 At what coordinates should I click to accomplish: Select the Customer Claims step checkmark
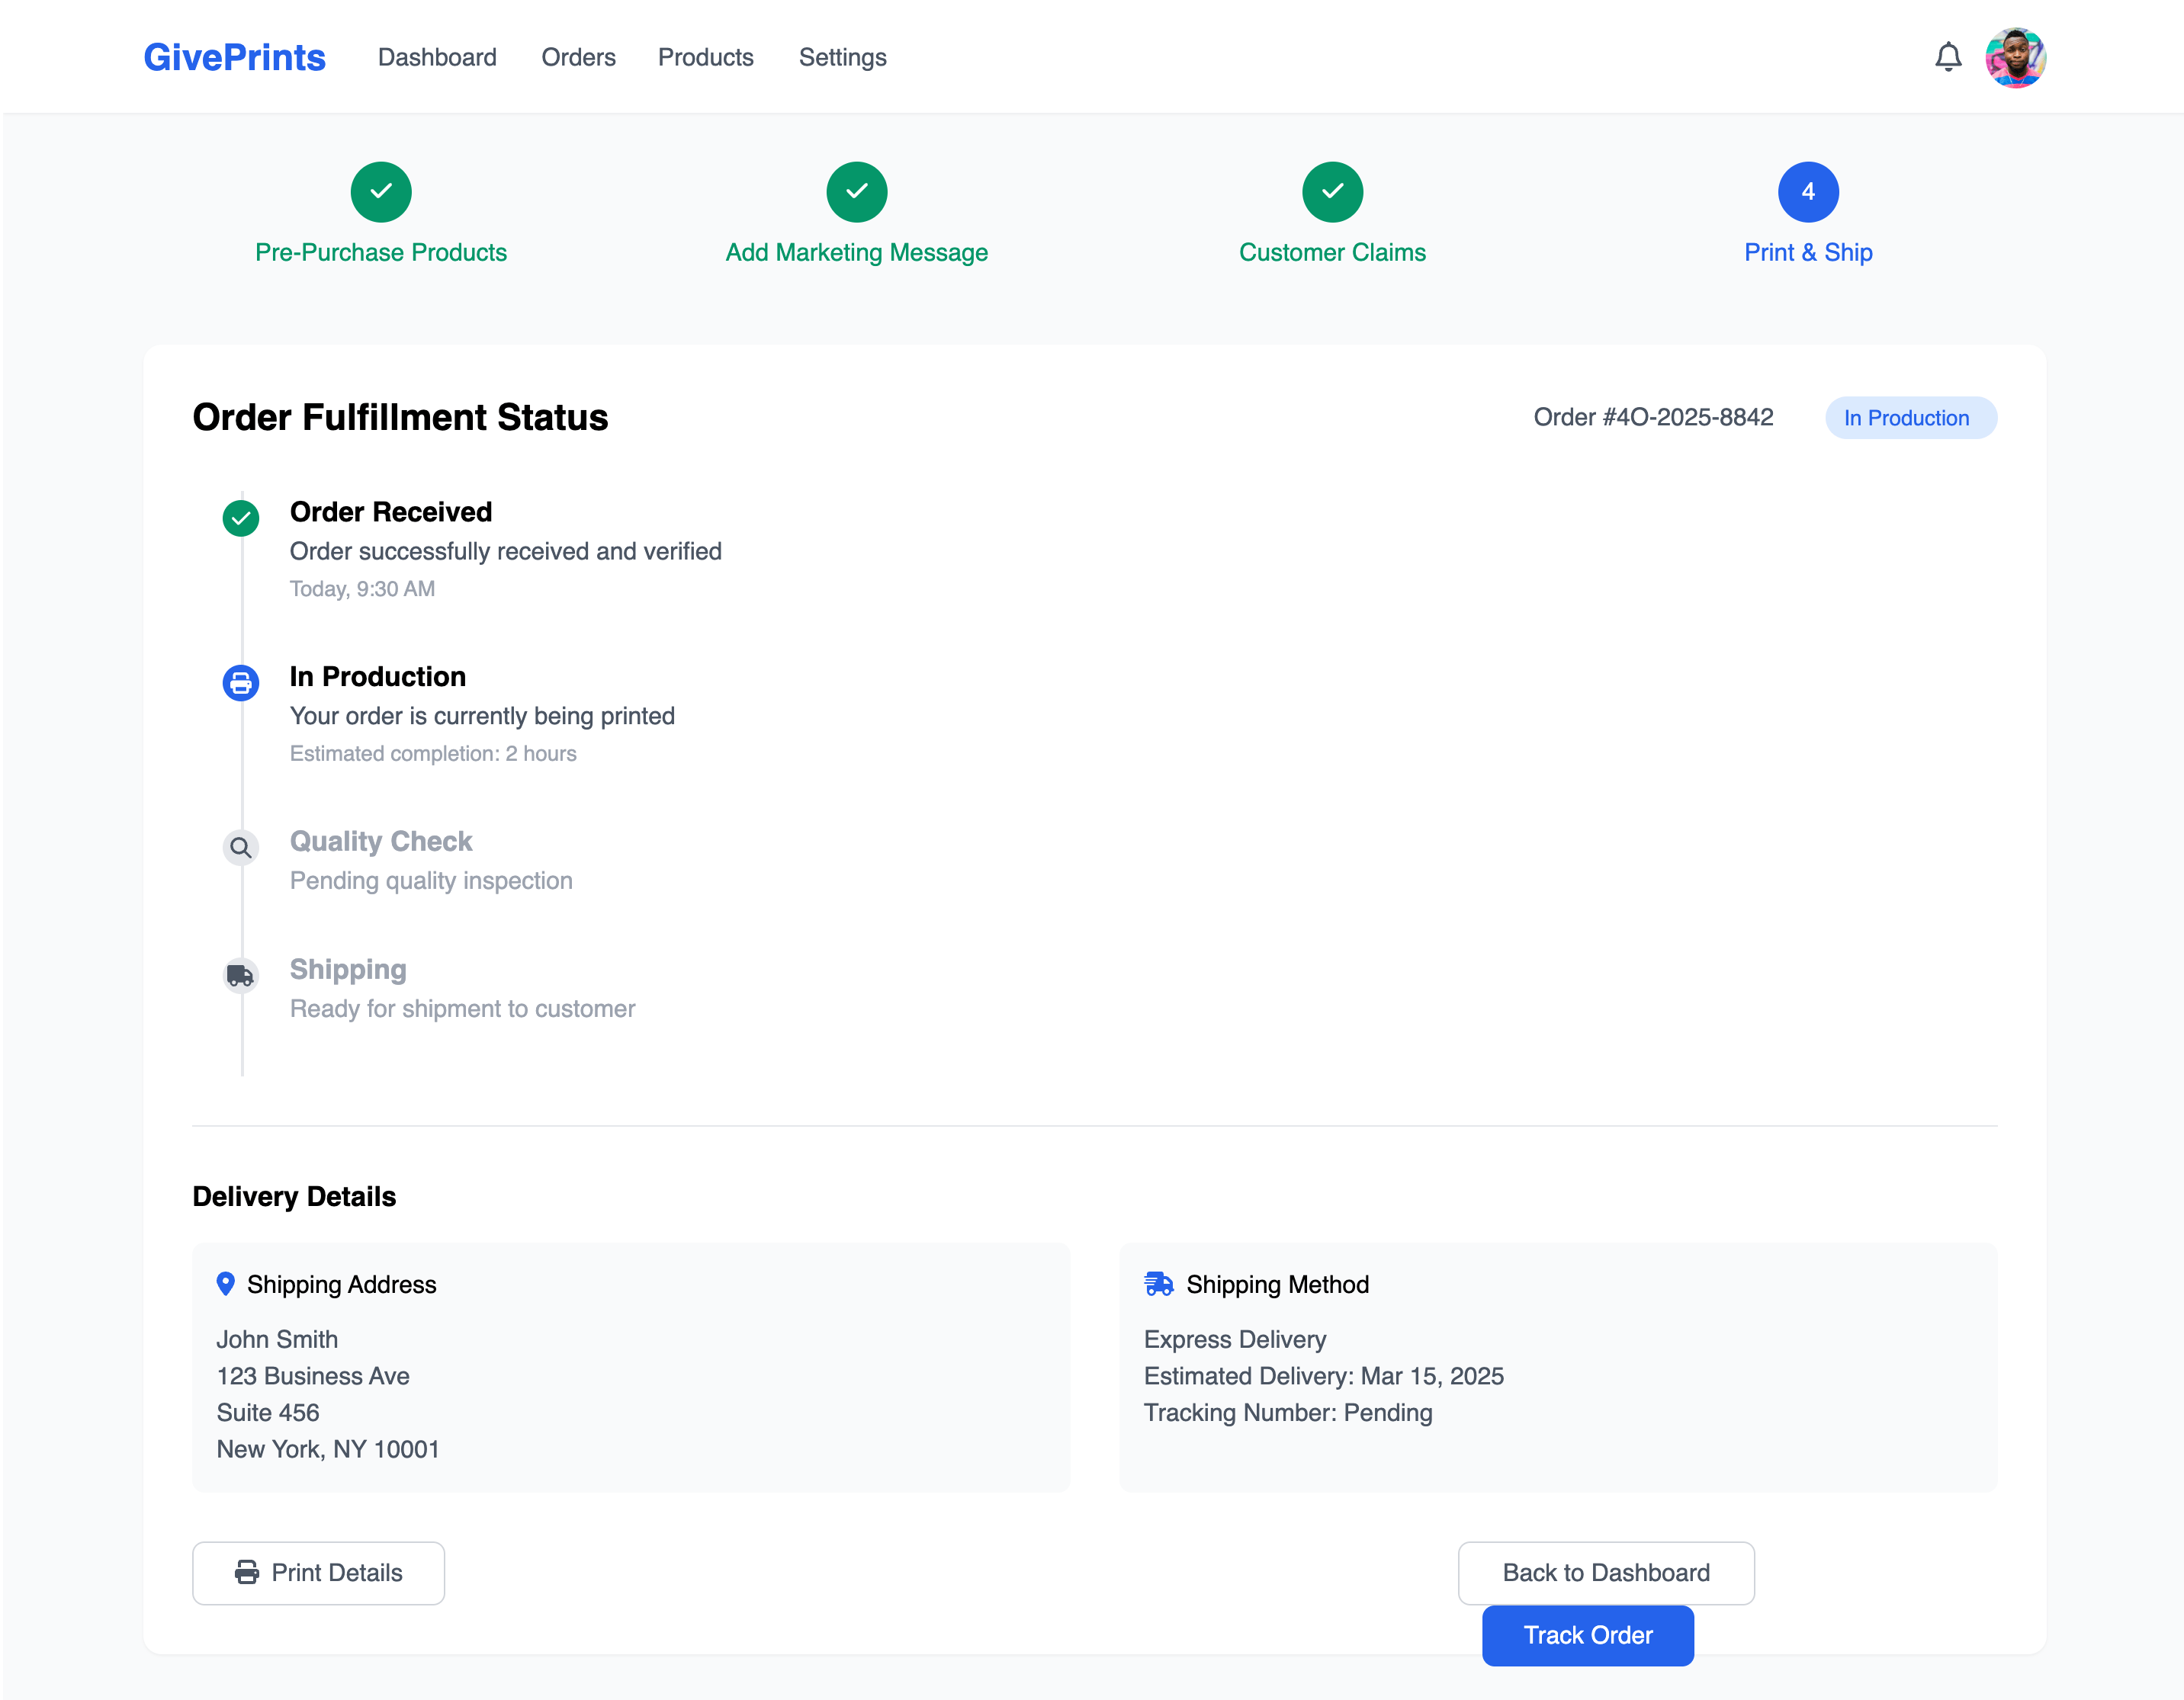tap(1332, 191)
